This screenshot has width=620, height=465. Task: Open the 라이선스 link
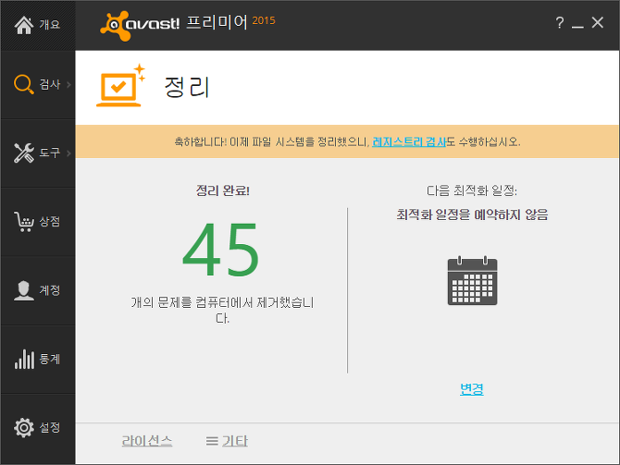(147, 441)
